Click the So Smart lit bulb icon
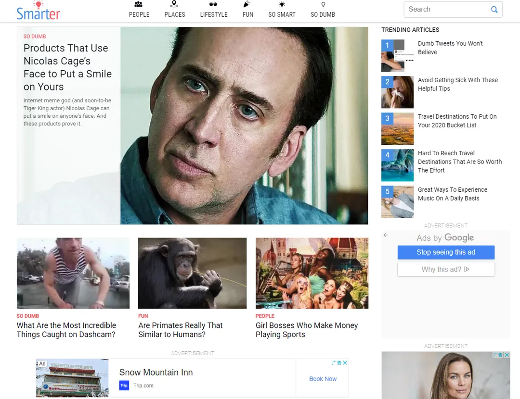This screenshot has width=520, height=399. 282,4
